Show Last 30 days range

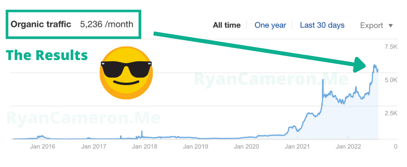322,25
